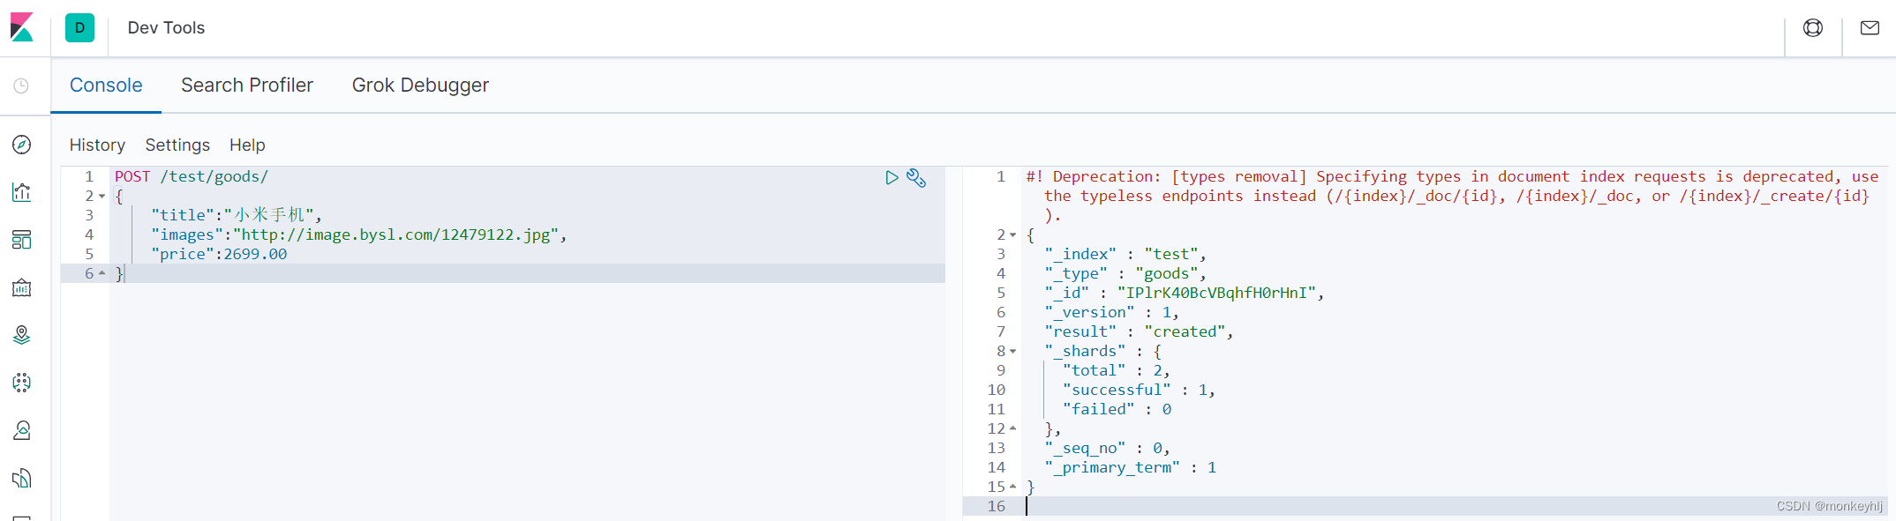Switch to Grok Debugger tab
This screenshot has width=1896, height=521.
pos(420,86)
